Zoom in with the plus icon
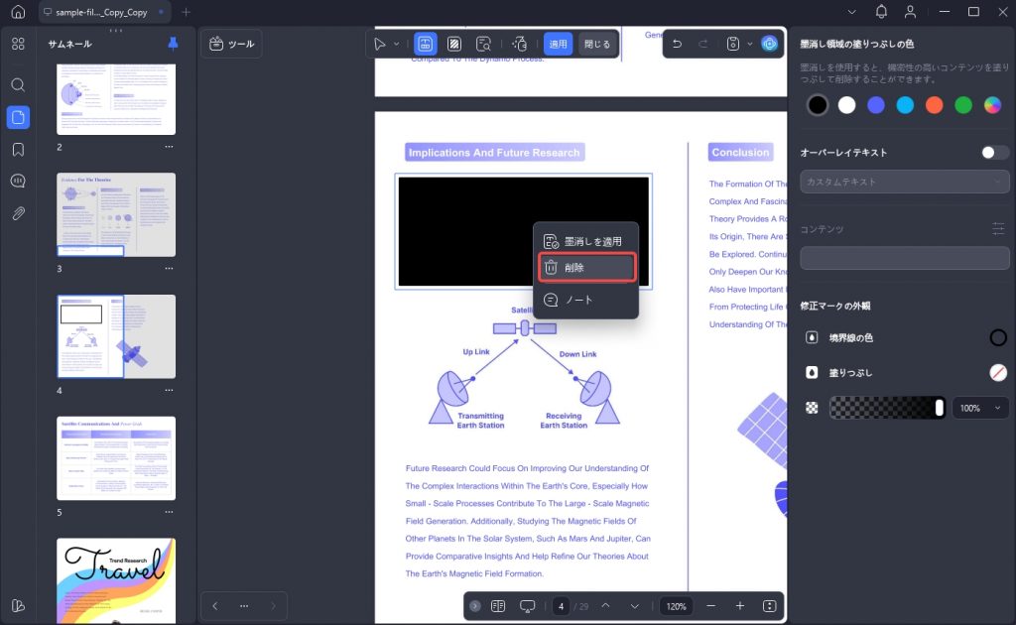This screenshot has width=1016, height=625. 740,606
